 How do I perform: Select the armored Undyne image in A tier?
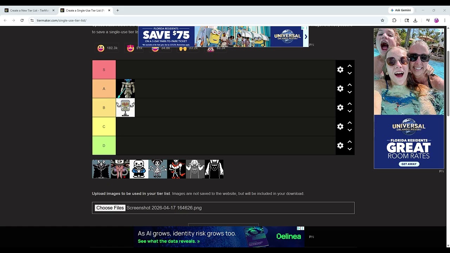pos(126,89)
